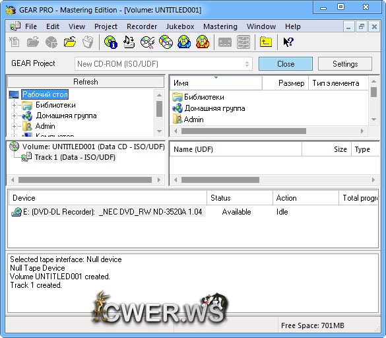
Task: Click the new project toolbar icon
Action: 15,42
